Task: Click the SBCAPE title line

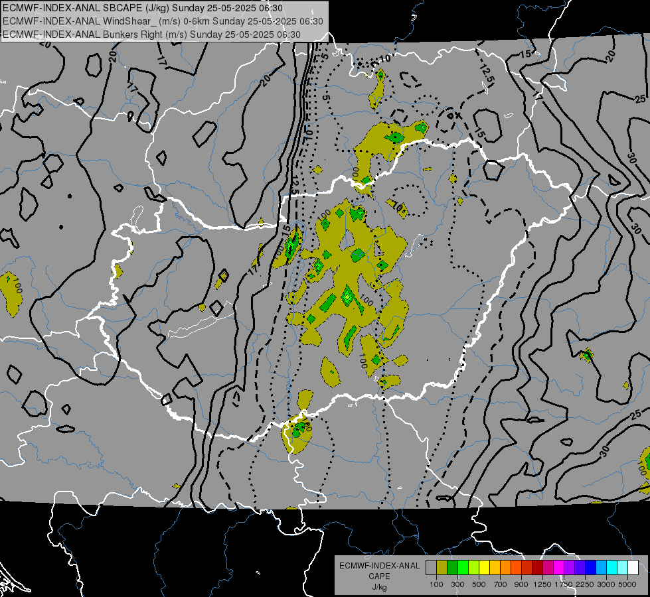Action: [143, 8]
